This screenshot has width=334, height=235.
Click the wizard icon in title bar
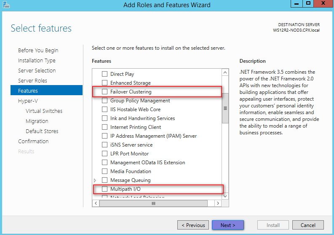[x=6, y=5]
